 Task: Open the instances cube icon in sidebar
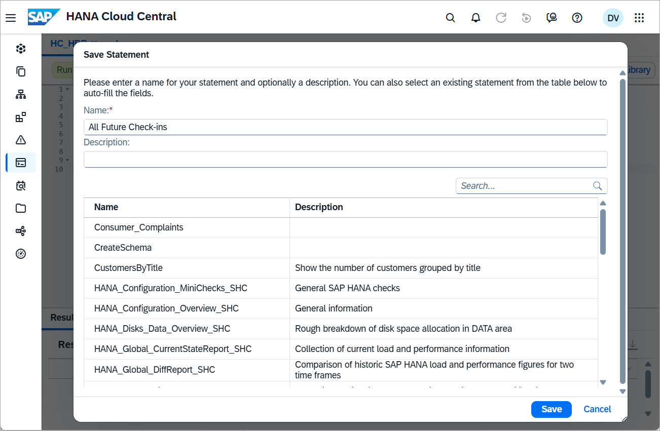[x=21, y=49]
